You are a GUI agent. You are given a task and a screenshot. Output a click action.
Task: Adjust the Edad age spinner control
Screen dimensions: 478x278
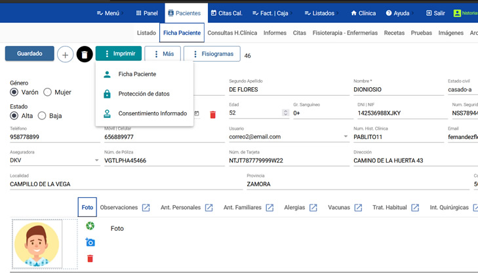point(285,113)
